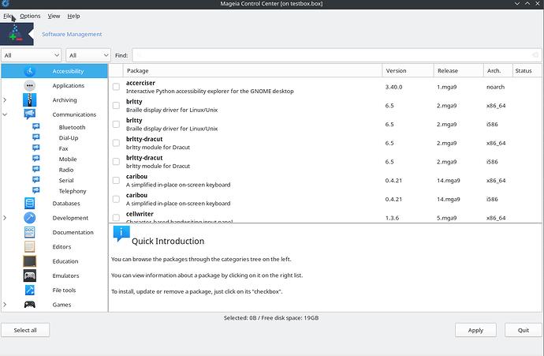
Task: Click the Apply button
Action: (x=475, y=330)
